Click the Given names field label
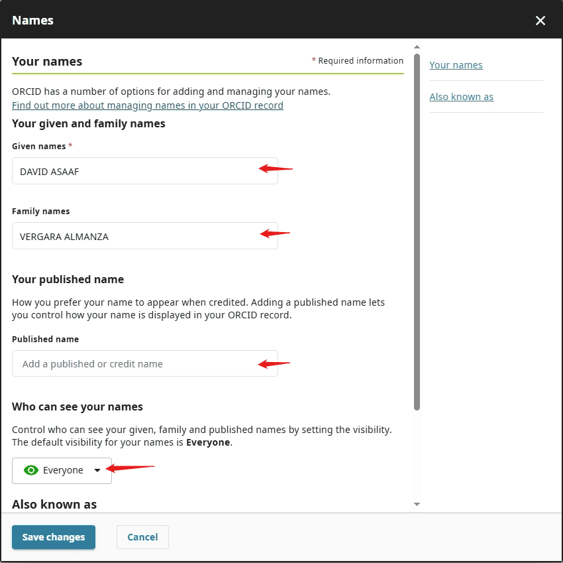The image size is (563, 563). coord(39,146)
